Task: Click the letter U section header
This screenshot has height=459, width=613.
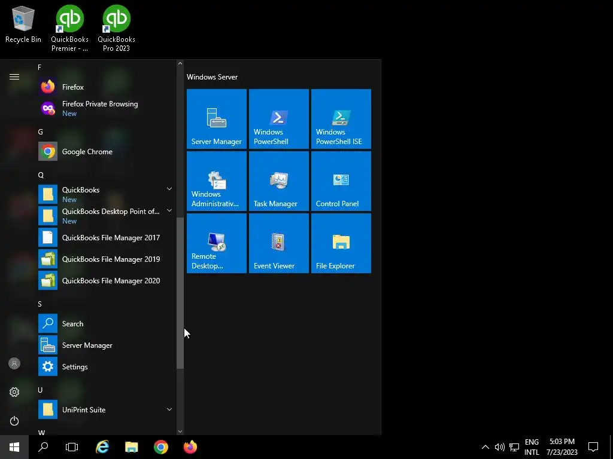Action: coord(40,390)
